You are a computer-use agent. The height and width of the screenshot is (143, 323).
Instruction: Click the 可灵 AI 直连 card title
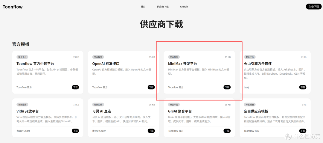[102, 111]
